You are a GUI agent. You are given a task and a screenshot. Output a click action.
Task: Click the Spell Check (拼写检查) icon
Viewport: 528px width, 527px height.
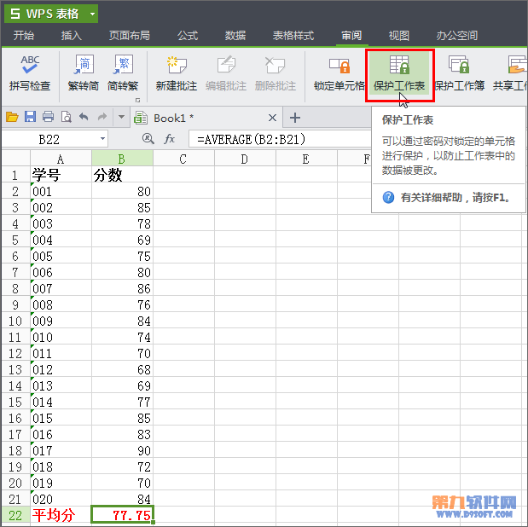coord(30,73)
